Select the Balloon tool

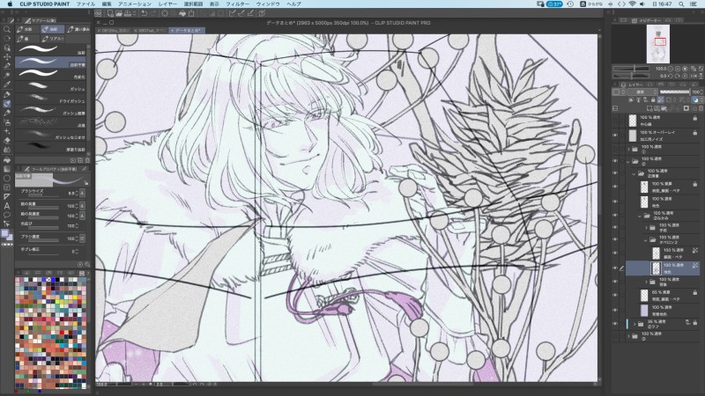click(7, 216)
